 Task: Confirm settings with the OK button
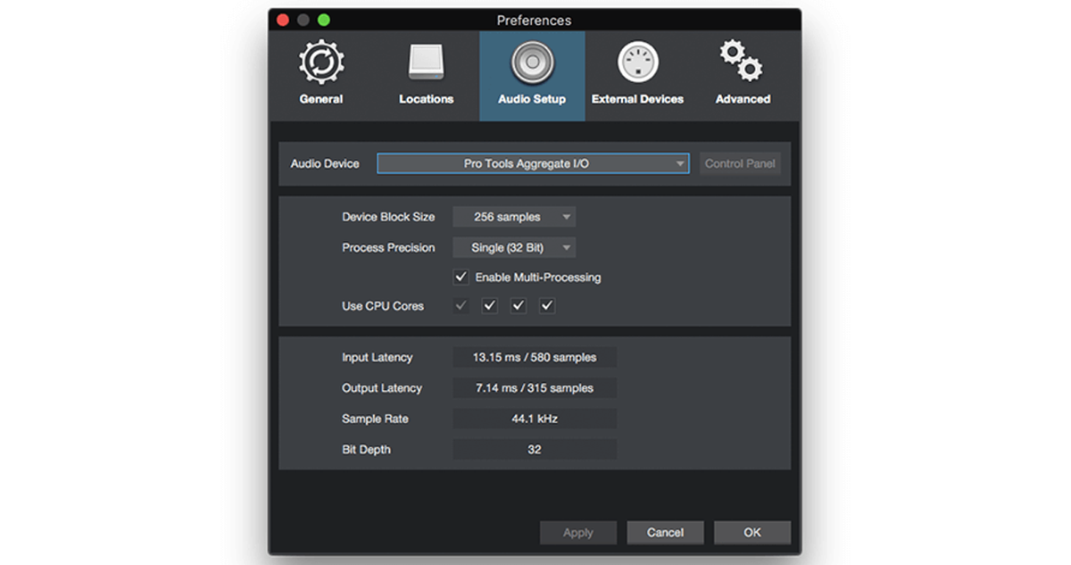point(752,532)
